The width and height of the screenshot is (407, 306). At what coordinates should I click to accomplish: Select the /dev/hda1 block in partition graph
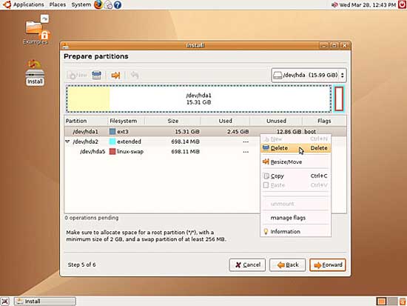pyautogui.click(x=198, y=99)
